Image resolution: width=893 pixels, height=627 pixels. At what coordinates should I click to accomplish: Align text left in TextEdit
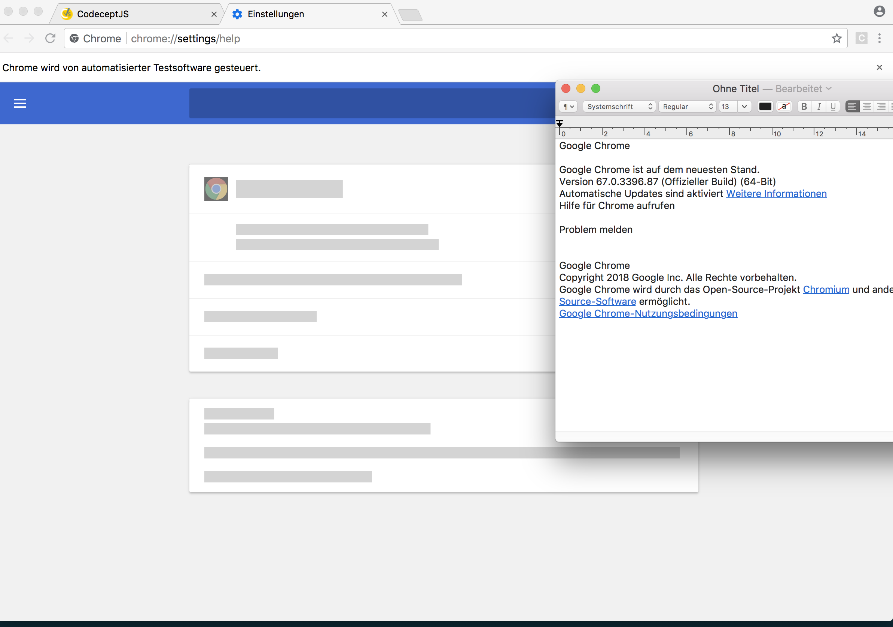(852, 106)
